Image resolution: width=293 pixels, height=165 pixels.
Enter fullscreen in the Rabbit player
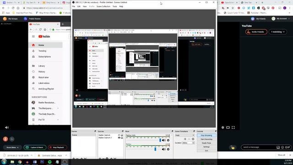click(x=233, y=127)
